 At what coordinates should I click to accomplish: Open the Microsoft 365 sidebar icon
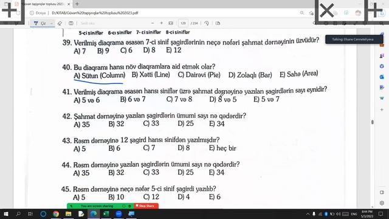[382, 66]
